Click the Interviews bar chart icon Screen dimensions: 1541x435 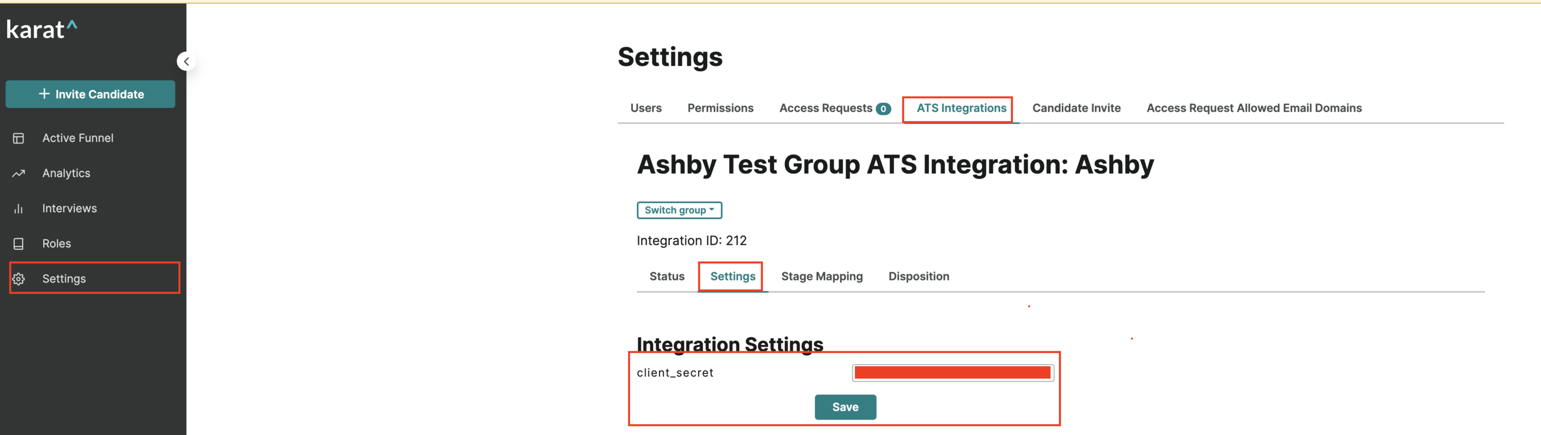tap(19, 208)
